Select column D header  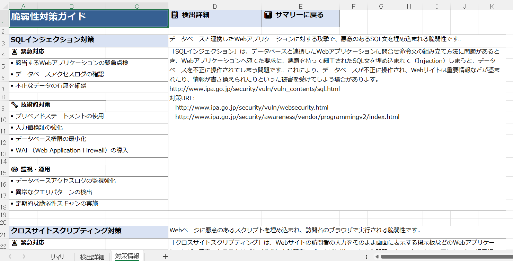[x=215, y=6]
